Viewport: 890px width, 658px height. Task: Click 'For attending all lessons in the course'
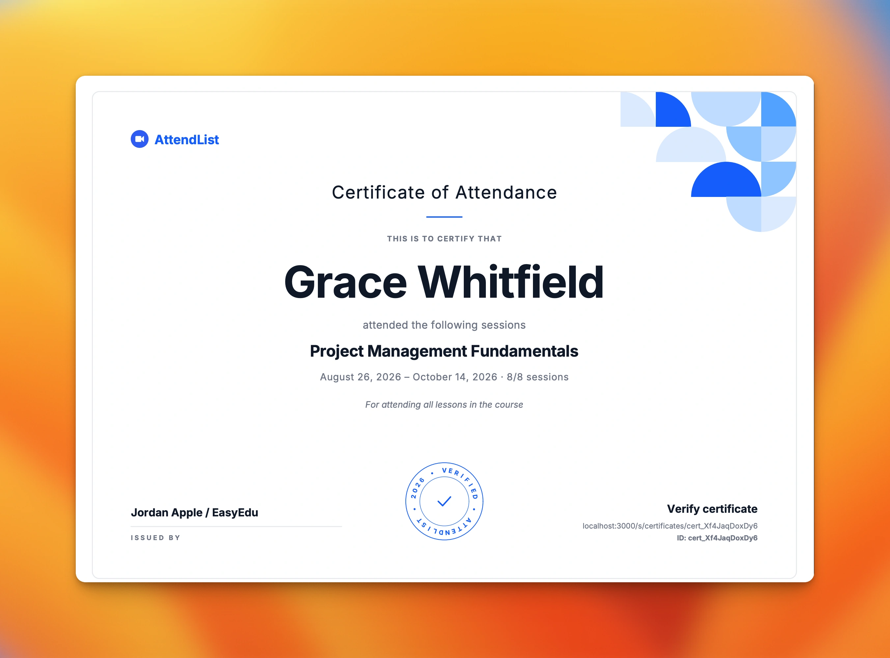click(444, 405)
